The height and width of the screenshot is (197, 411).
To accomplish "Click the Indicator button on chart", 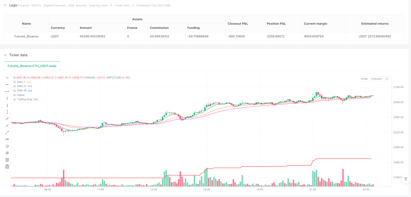I will (377, 79).
